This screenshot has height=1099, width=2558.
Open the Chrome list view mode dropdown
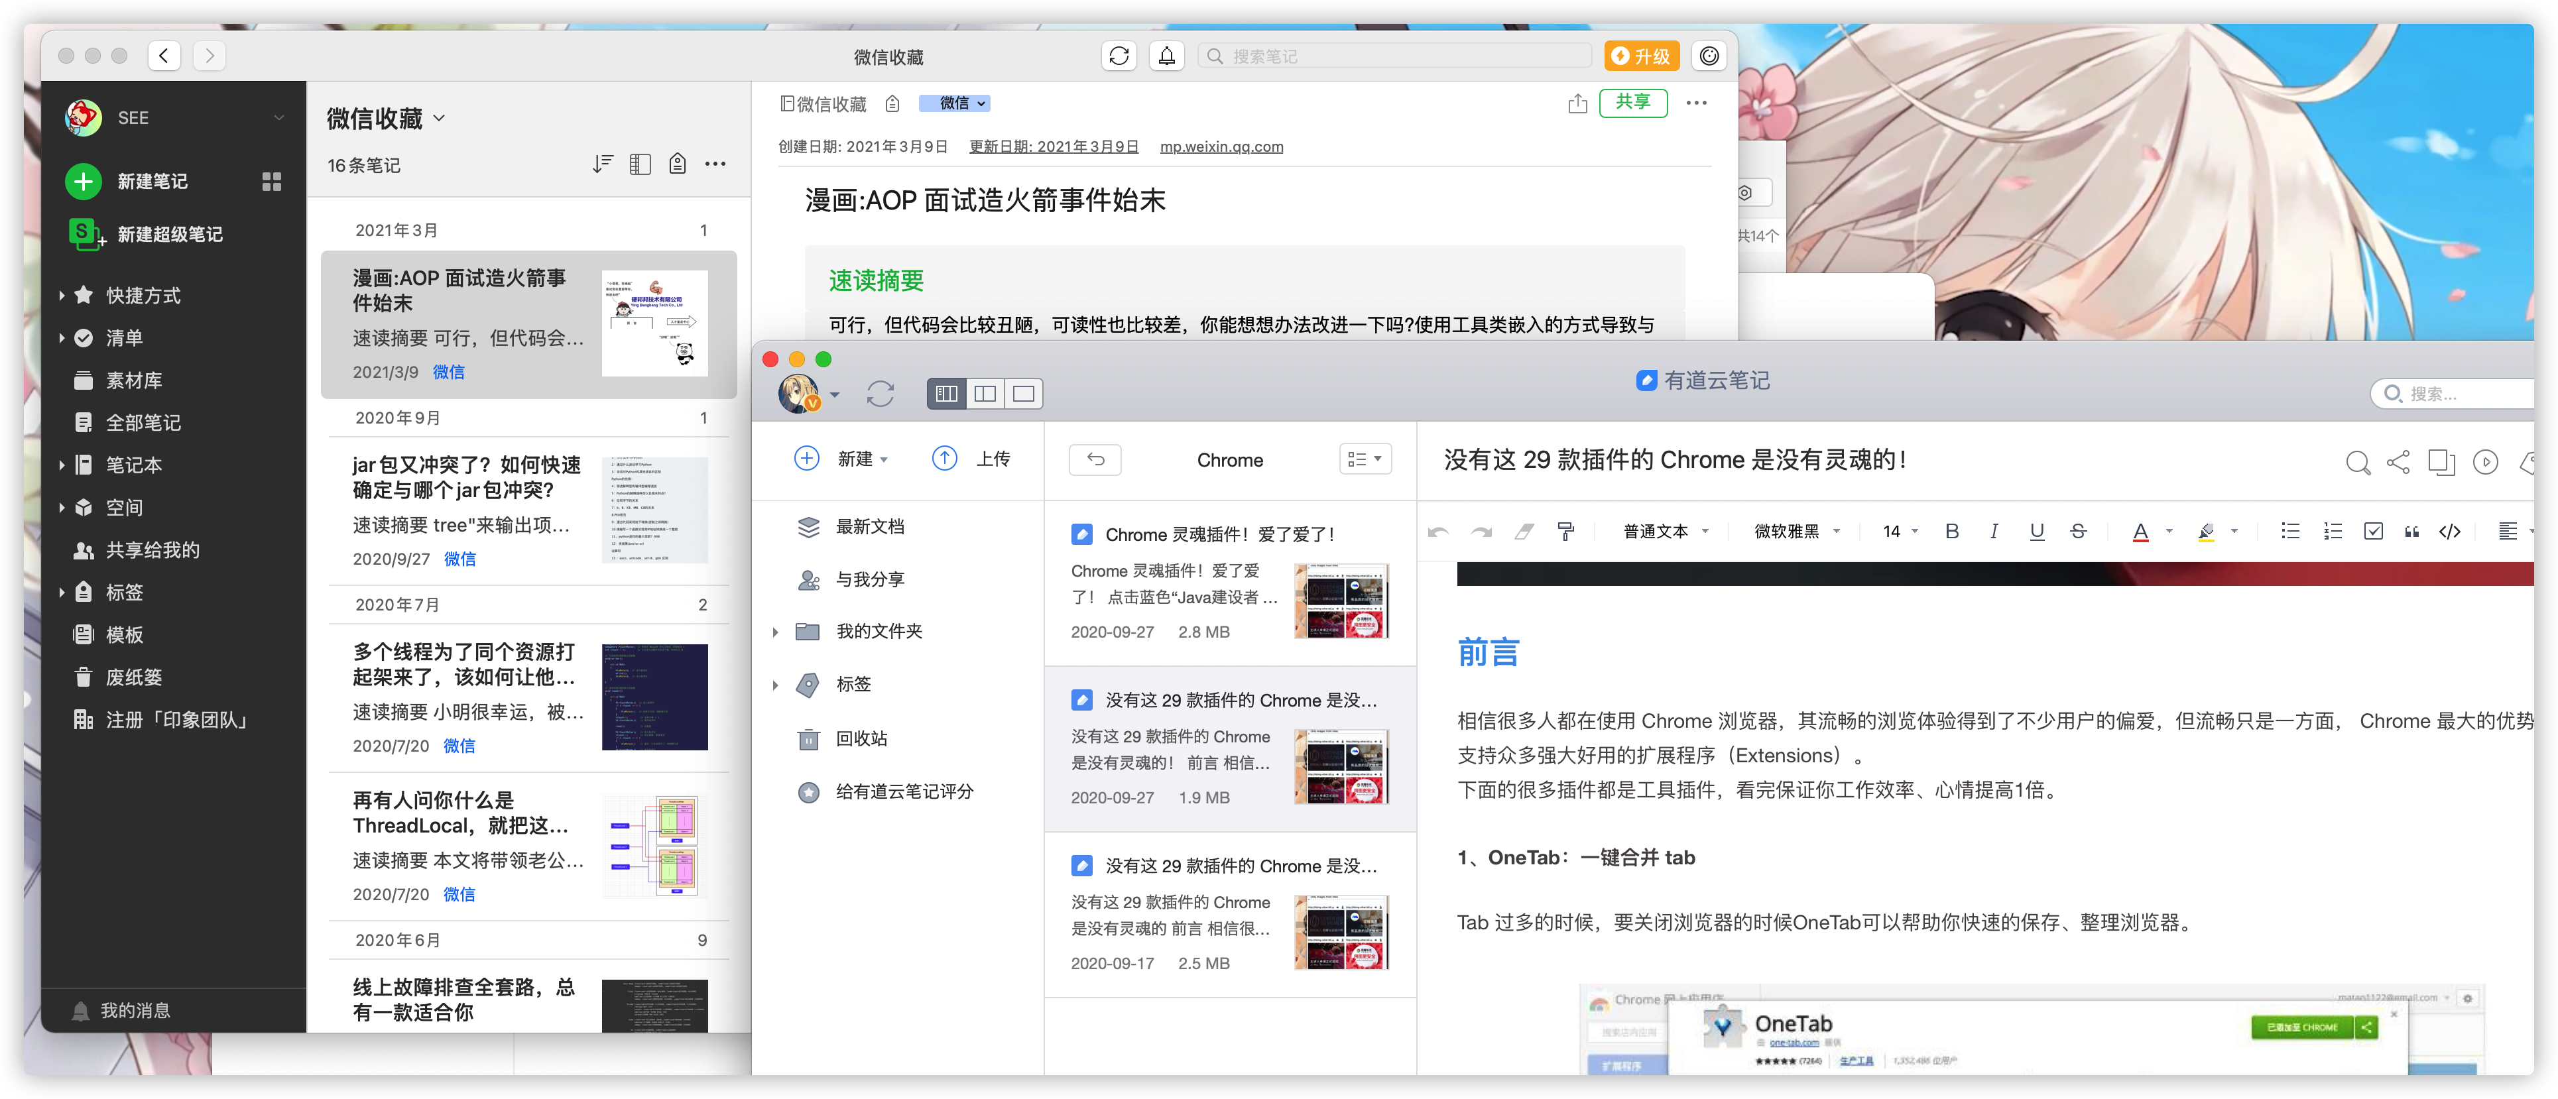[1365, 459]
